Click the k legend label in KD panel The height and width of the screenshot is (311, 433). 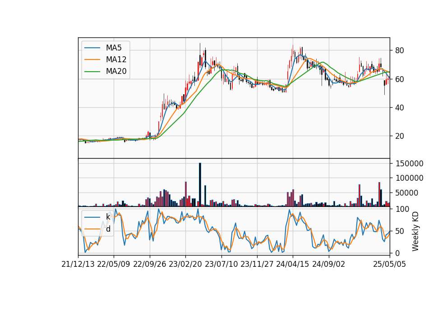point(108,217)
